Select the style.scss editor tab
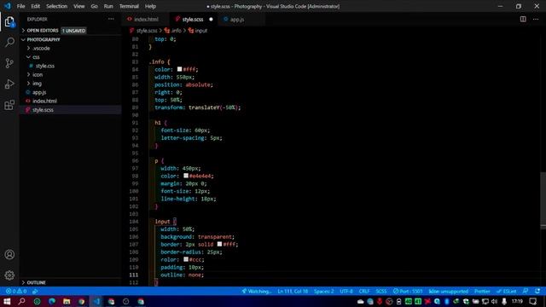 click(192, 20)
